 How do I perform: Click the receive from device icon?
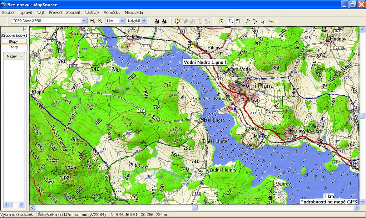tap(164, 21)
